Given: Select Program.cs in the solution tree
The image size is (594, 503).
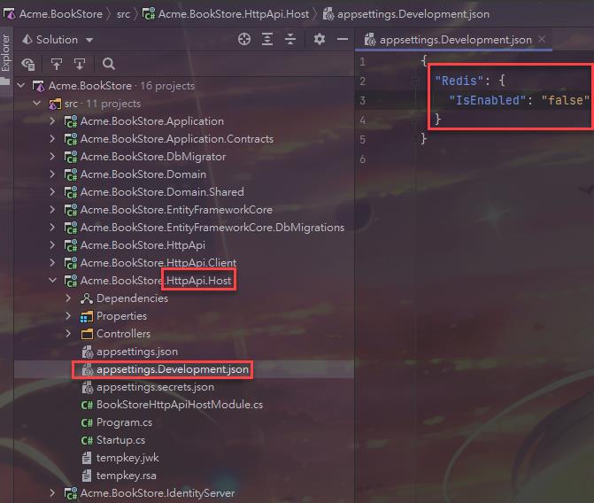Looking at the screenshot, I should click(123, 422).
